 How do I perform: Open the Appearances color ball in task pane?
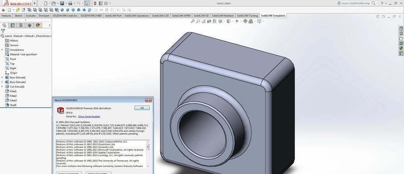pyautogui.click(x=401, y=48)
